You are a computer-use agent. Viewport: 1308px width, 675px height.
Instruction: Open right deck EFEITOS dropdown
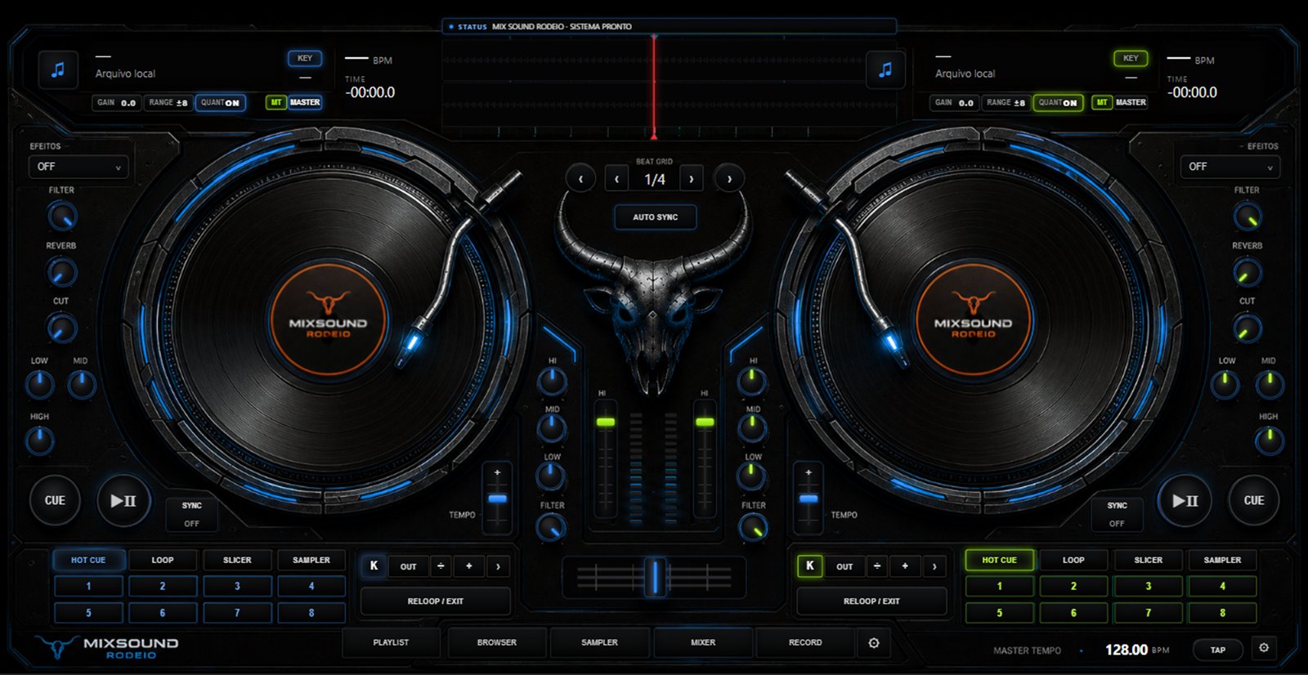[1230, 167]
